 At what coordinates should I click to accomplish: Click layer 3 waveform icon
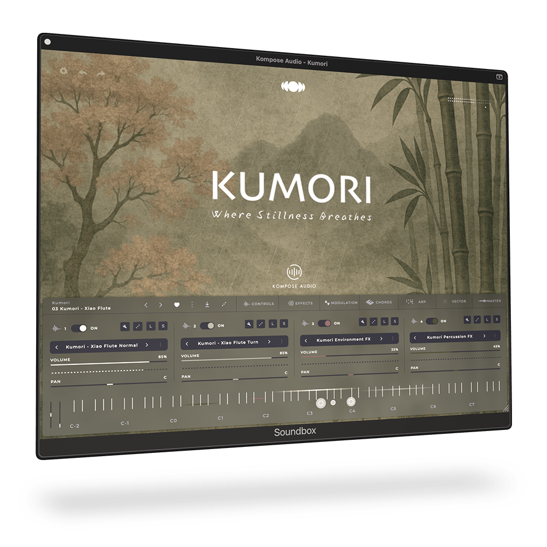pyautogui.click(x=305, y=323)
